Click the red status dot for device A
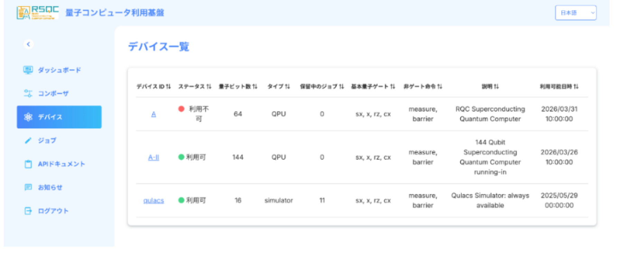The image size is (623, 268). 181,109
